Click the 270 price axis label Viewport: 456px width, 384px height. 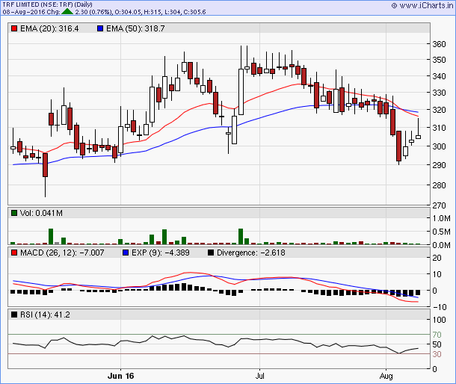(x=439, y=205)
